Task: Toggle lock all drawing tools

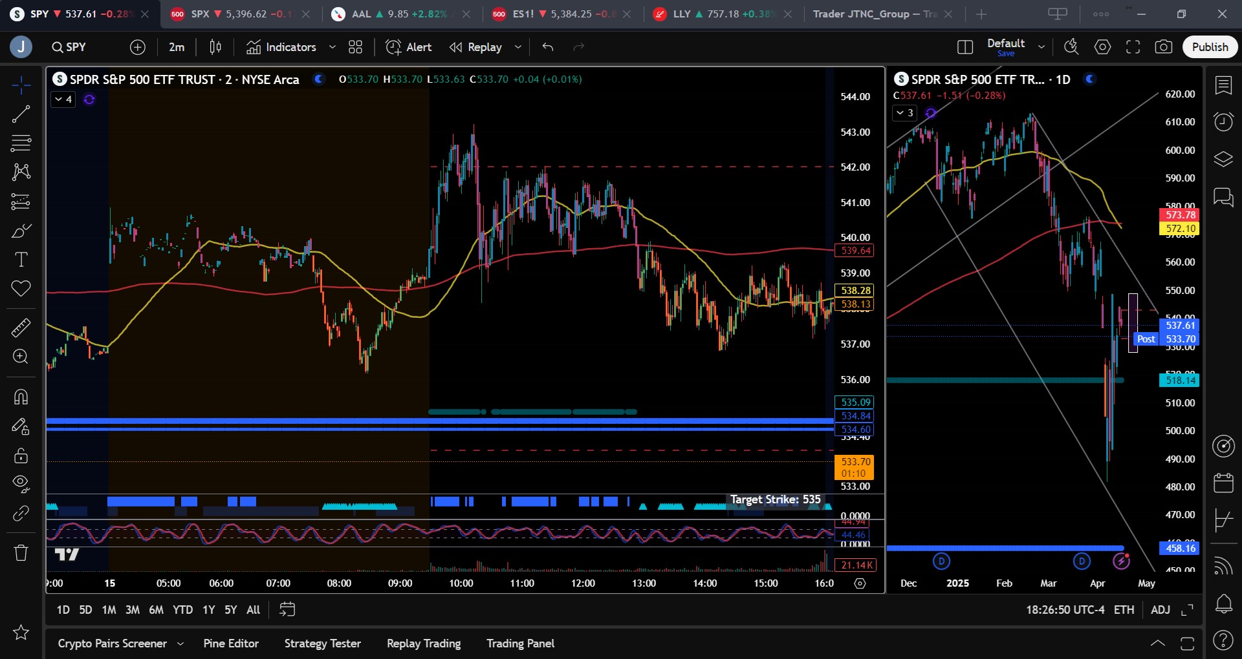Action: click(x=21, y=455)
